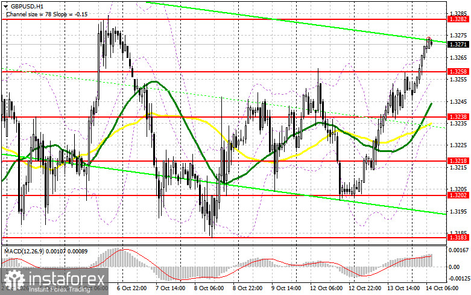Click the current price 1.3271 label
471x295 pixels.
click(458, 45)
